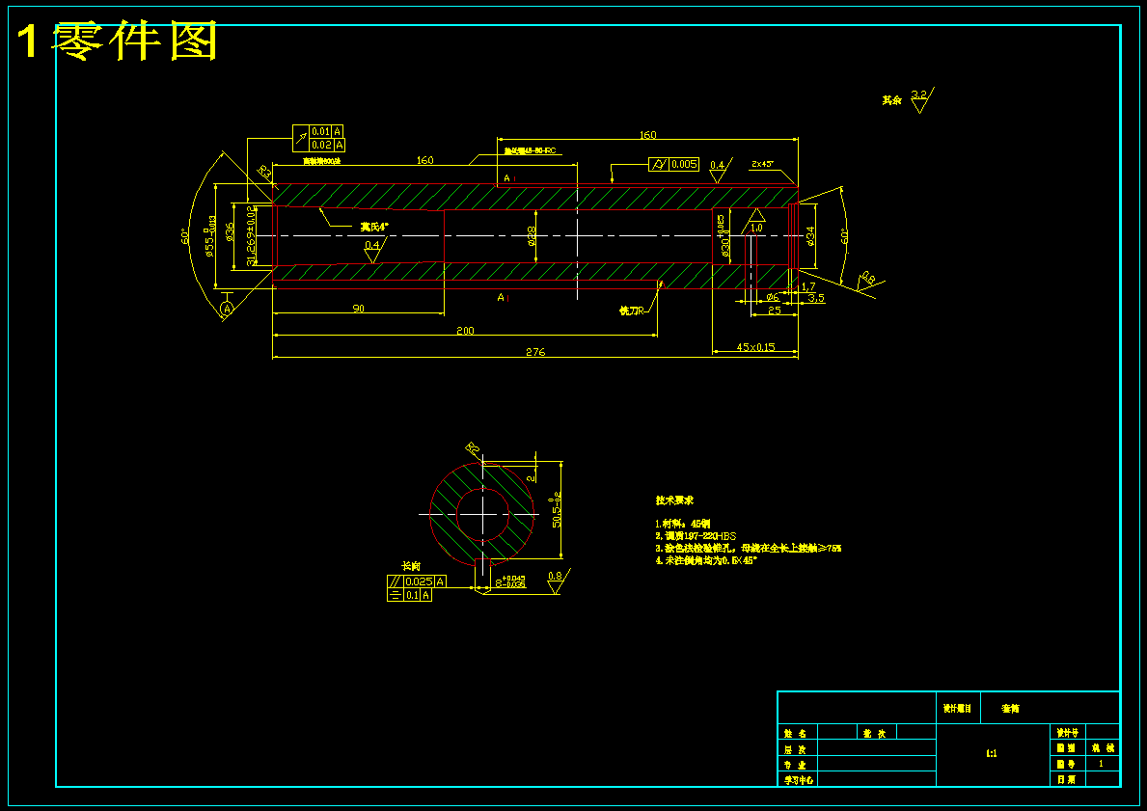The height and width of the screenshot is (811, 1147).
Task: Click the 0.01 A runout tolerance cell
Action: coord(327,132)
